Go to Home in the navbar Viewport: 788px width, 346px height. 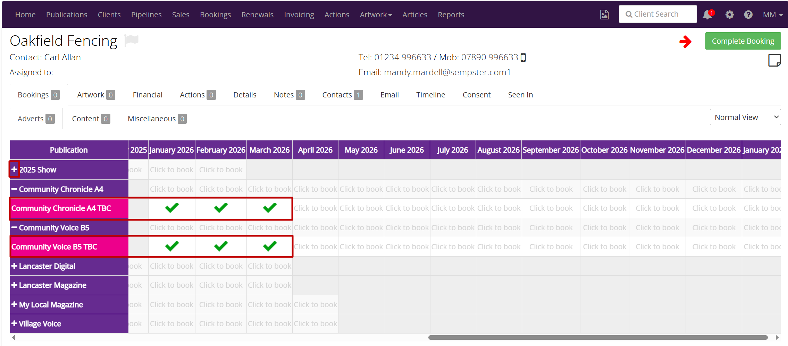coord(25,15)
